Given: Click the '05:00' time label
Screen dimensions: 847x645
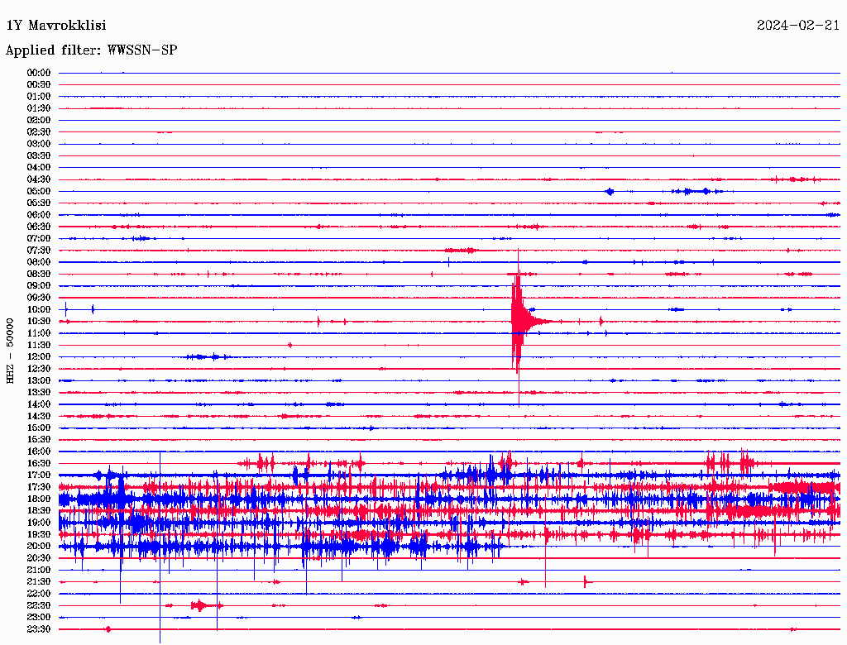Looking at the screenshot, I should [38, 191].
